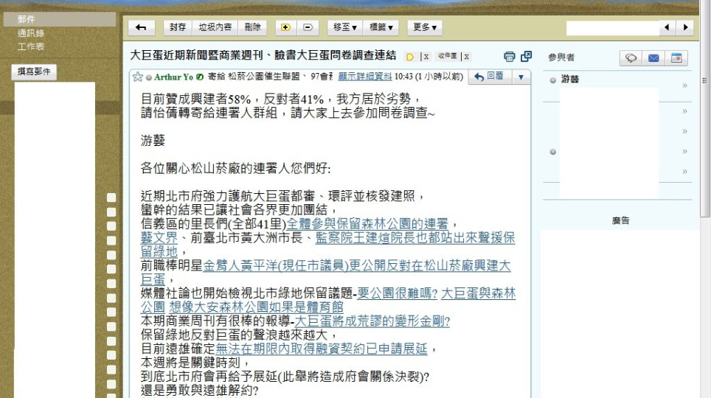Image resolution: width=711 pixels, height=398 pixels.
Task: Open the 標籤 dropdown
Action: point(381,27)
